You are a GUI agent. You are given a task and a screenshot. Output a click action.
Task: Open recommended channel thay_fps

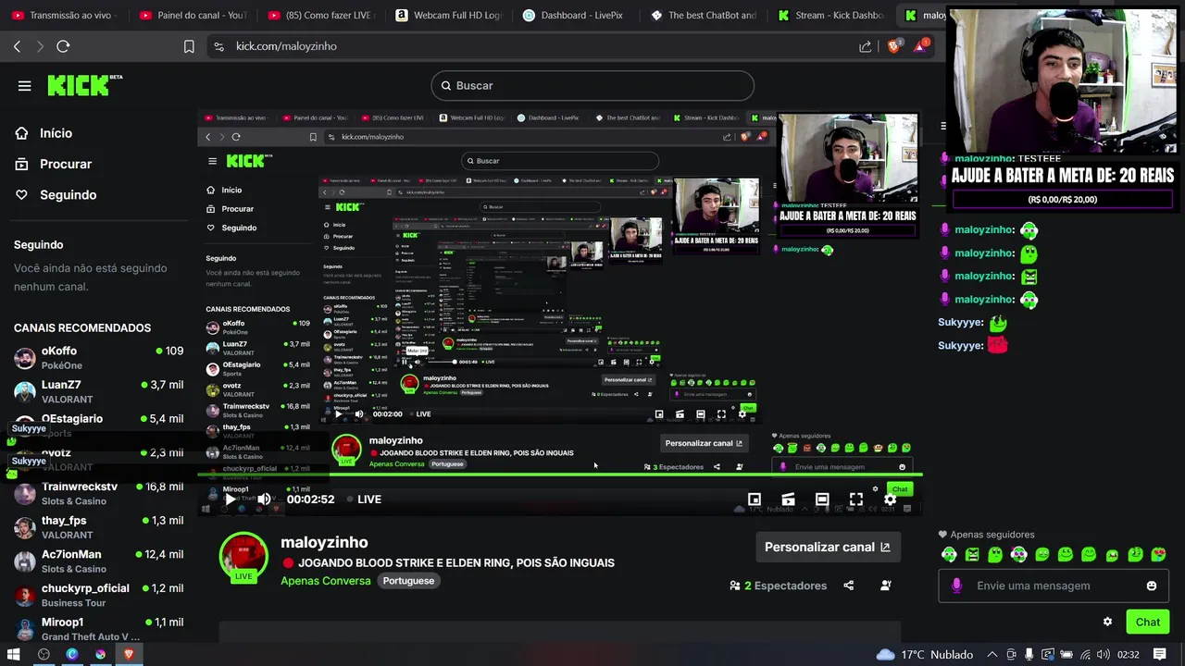tap(98, 527)
